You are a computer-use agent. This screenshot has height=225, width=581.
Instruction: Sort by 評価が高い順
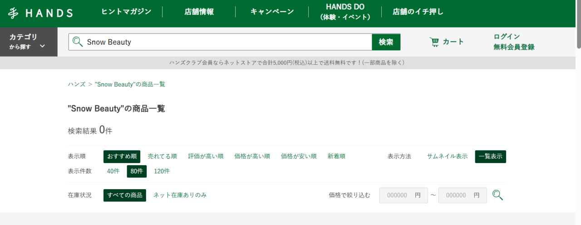(206, 157)
